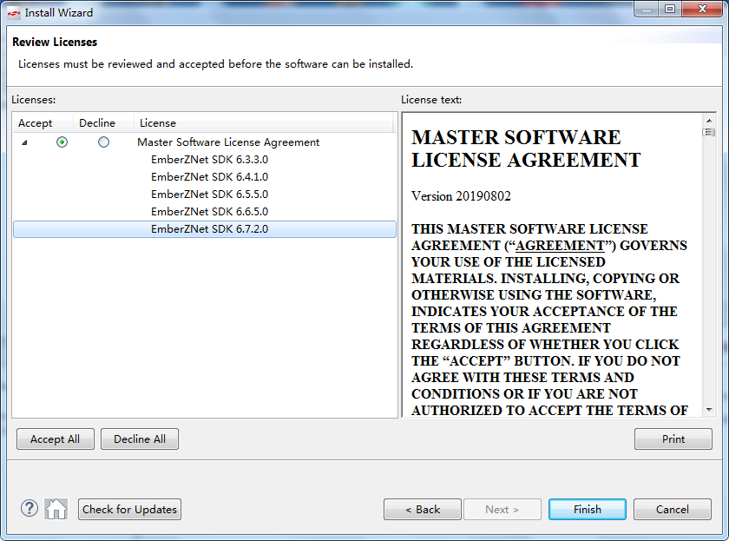Select EmberZNet SDK 6.7.2.0 entry
The height and width of the screenshot is (541, 729).
[x=205, y=229]
